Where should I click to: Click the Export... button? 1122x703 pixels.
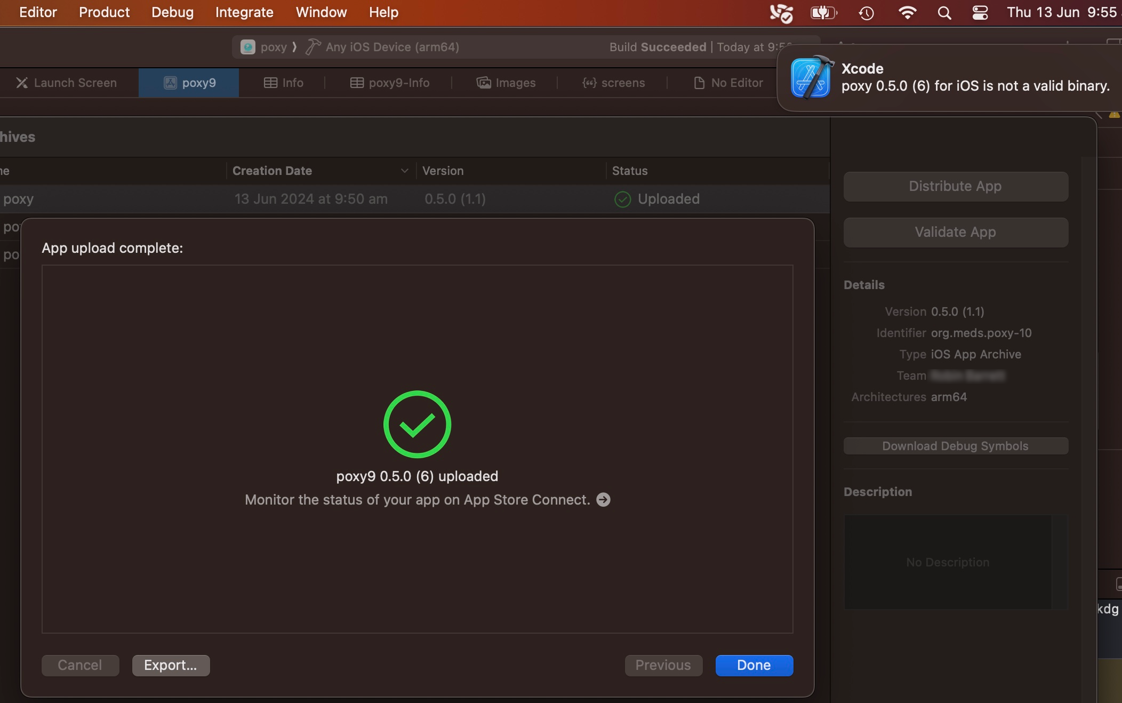click(x=171, y=665)
